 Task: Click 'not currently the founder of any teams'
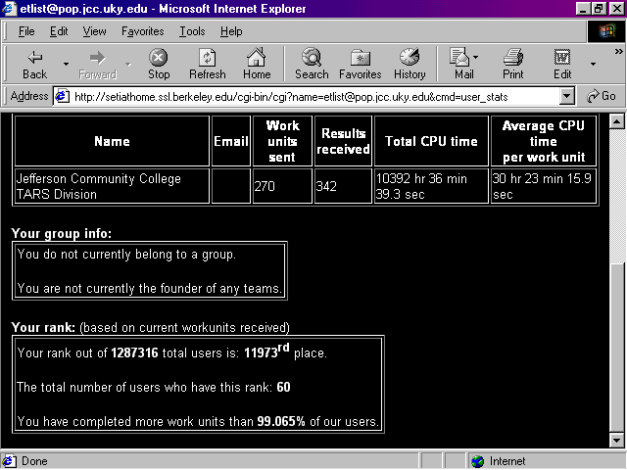coord(172,289)
